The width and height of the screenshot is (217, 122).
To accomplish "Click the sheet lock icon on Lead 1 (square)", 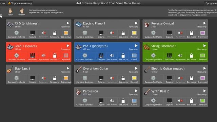I will [x=55, y=56].
